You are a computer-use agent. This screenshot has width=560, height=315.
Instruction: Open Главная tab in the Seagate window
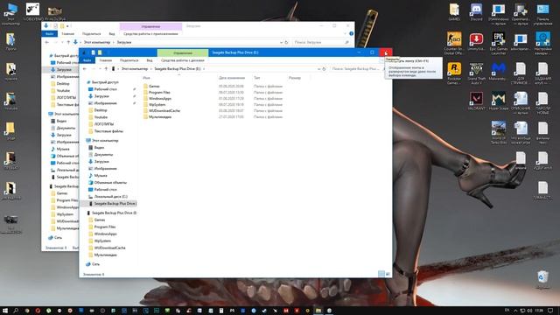tap(105, 60)
